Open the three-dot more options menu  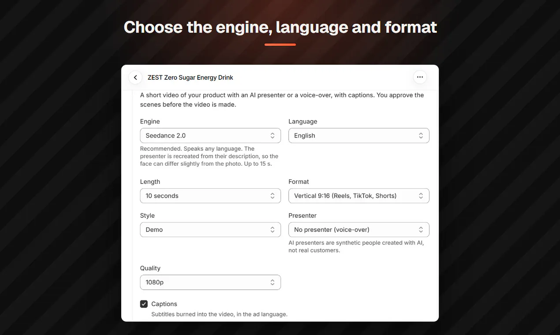click(420, 77)
